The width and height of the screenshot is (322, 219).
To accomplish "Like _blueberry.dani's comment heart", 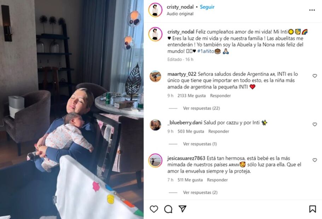I will click(315, 124).
